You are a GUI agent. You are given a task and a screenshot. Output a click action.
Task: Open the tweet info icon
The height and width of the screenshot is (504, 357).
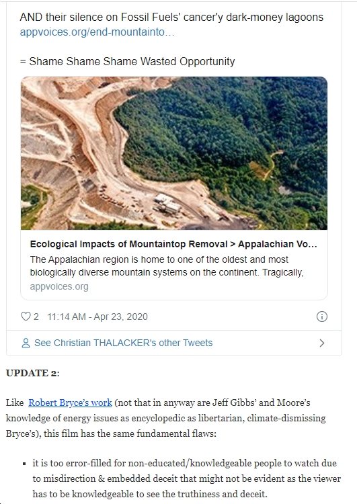(x=322, y=317)
